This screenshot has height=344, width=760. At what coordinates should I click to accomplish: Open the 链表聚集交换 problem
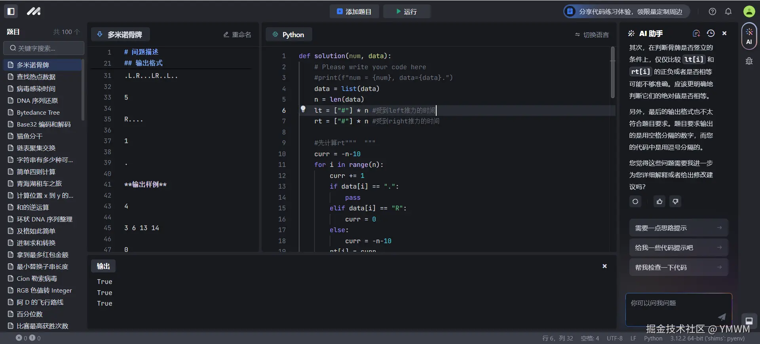[42, 148]
